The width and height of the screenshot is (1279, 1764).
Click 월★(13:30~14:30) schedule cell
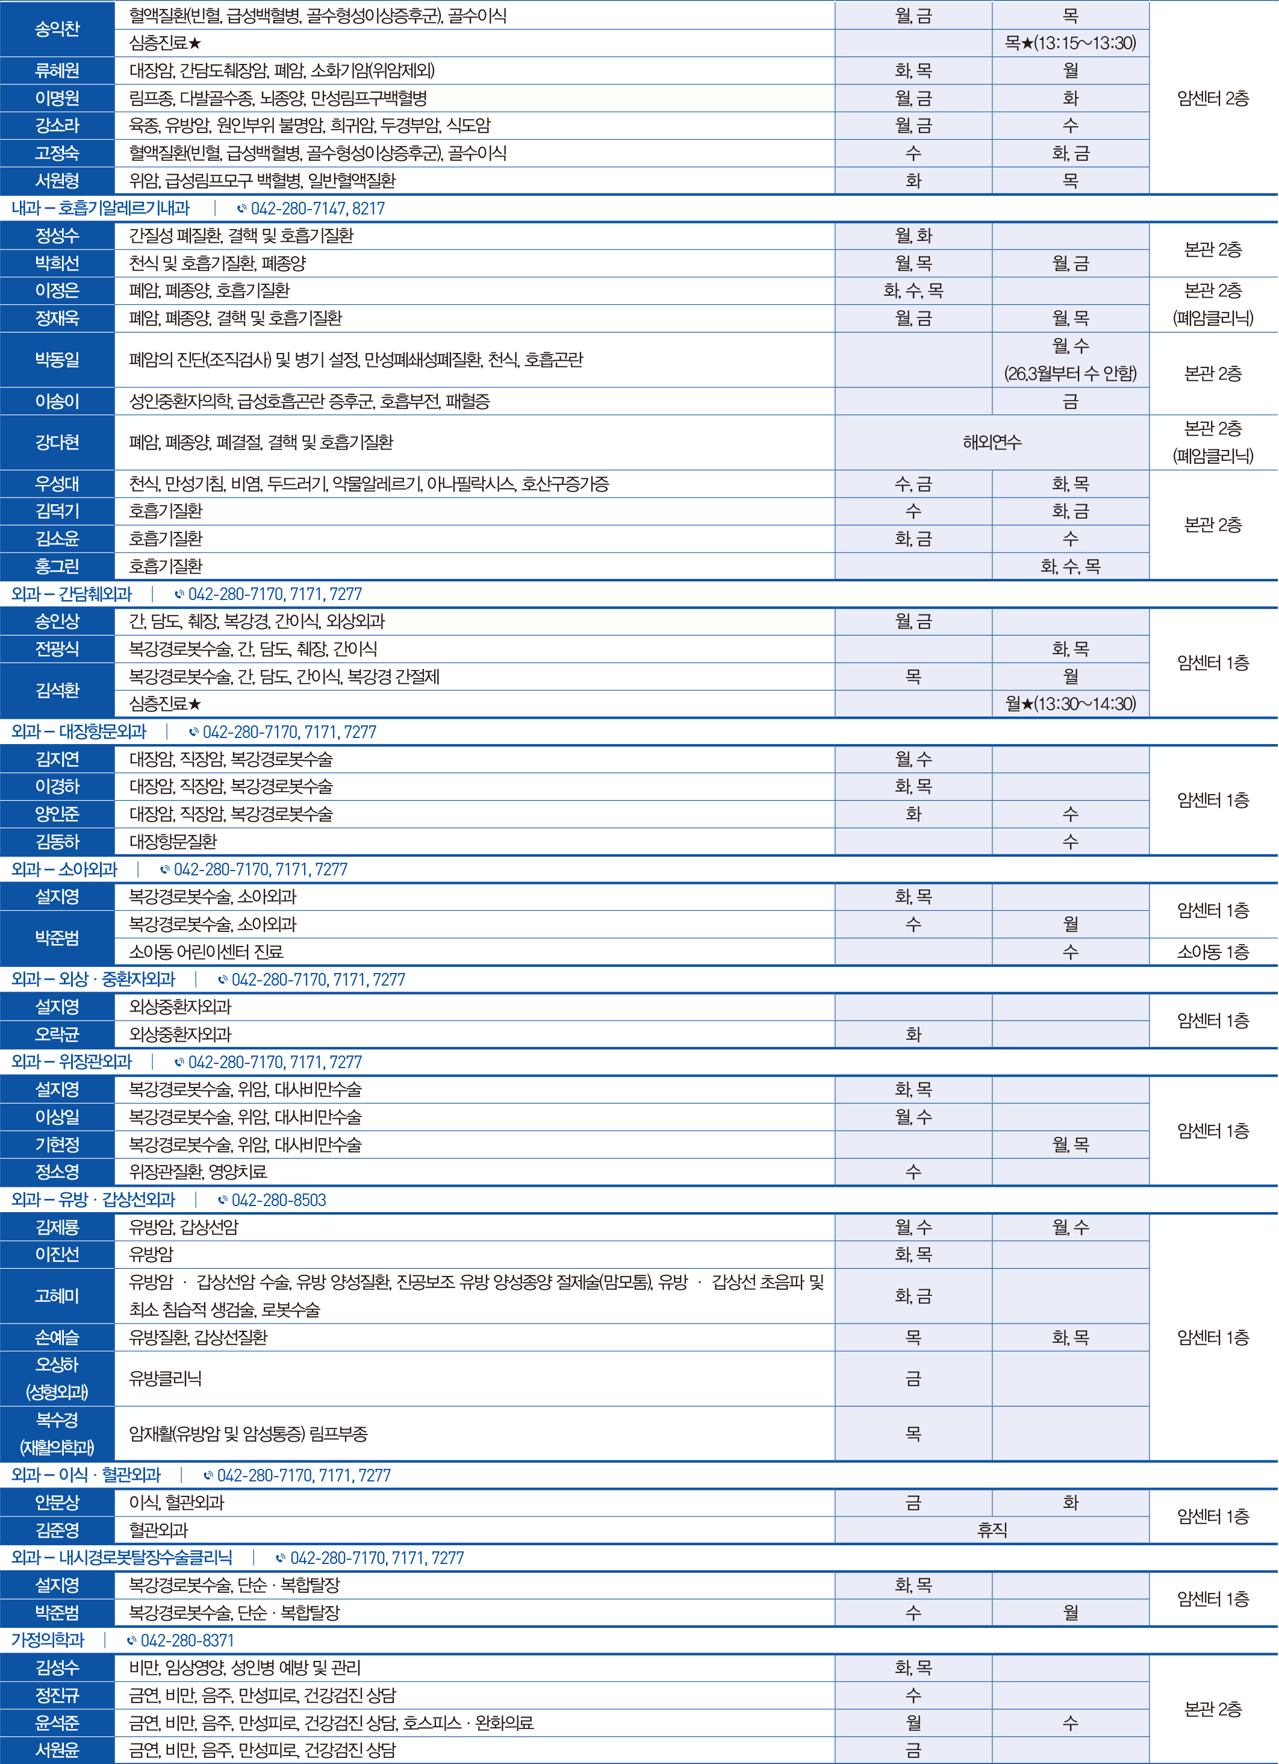[1070, 704]
